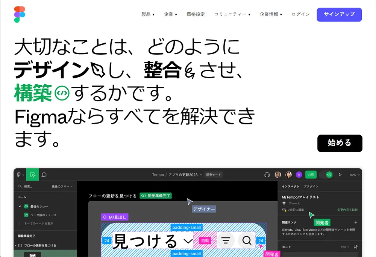376x257 pixels.
Task: Switch to the インスペクト tab
Action: [290, 186]
